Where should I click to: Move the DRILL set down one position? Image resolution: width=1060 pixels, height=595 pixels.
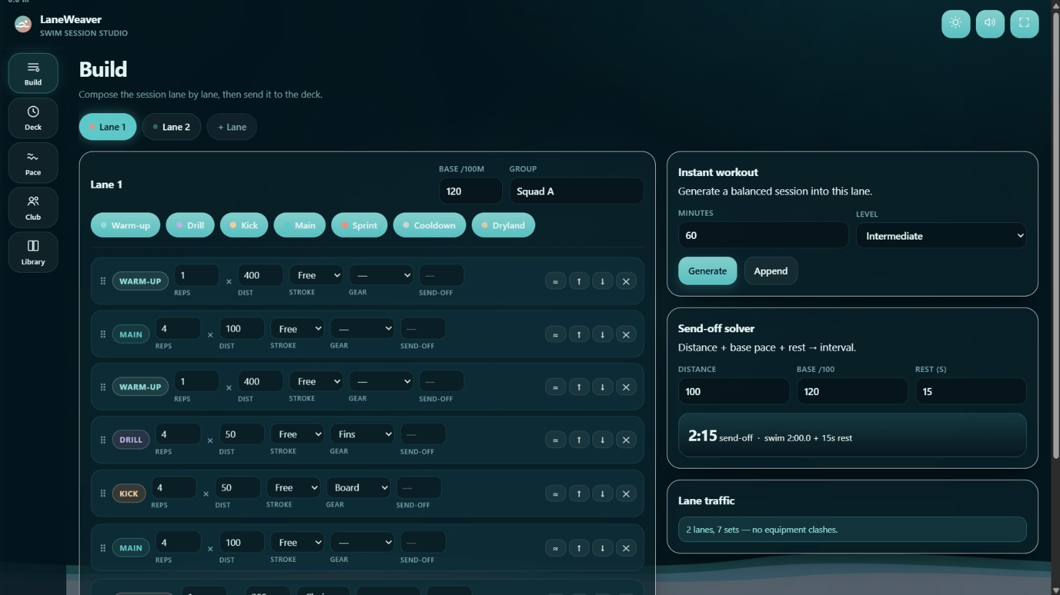pyautogui.click(x=602, y=440)
